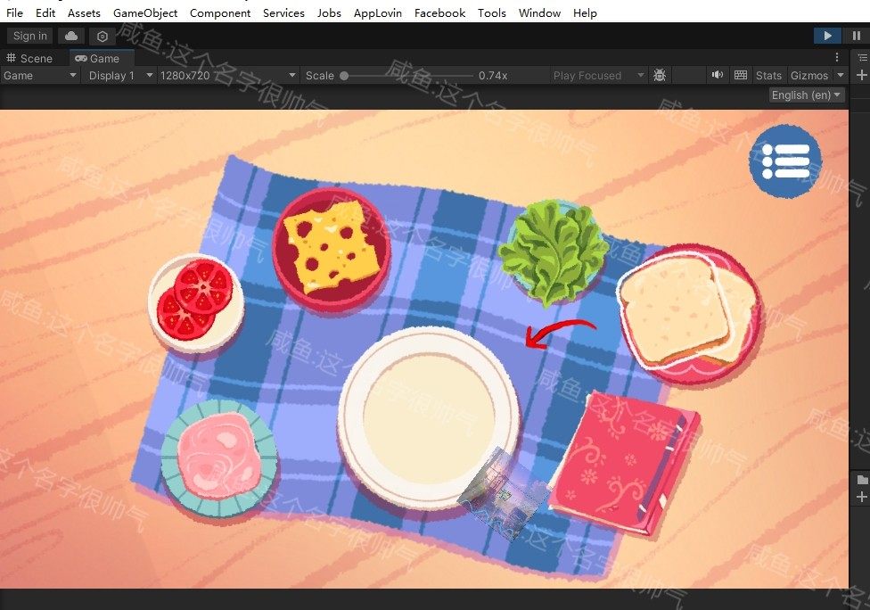This screenshot has width=870, height=610.
Task: Expand the 1280x720 resolution dropdown
Action: click(x=227, y=76)
